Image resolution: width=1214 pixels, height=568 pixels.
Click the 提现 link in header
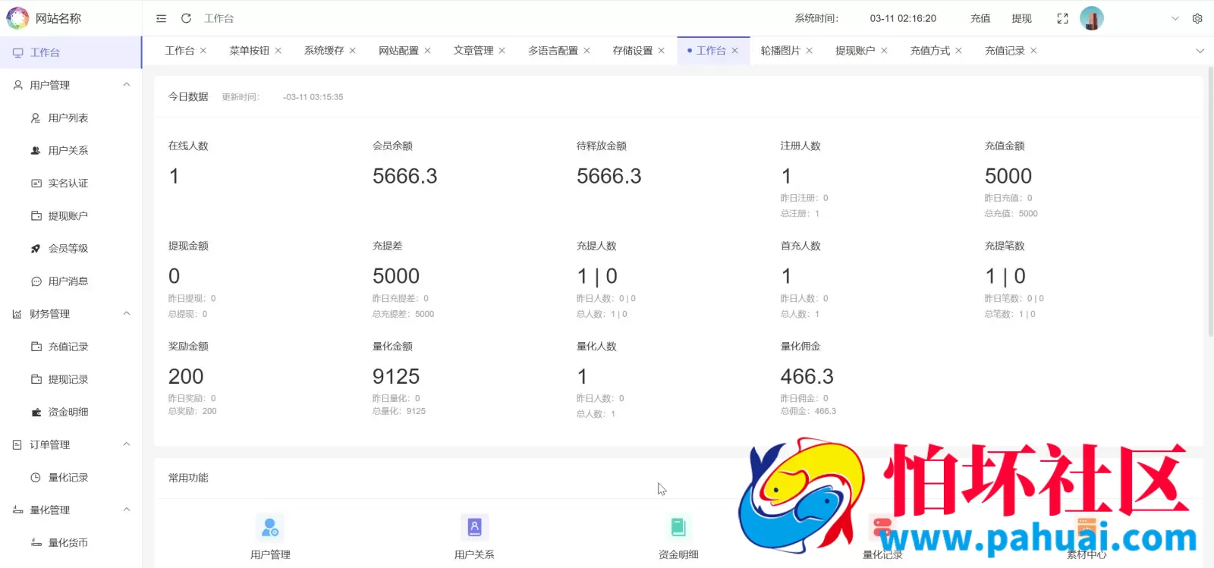(1021, 18)
